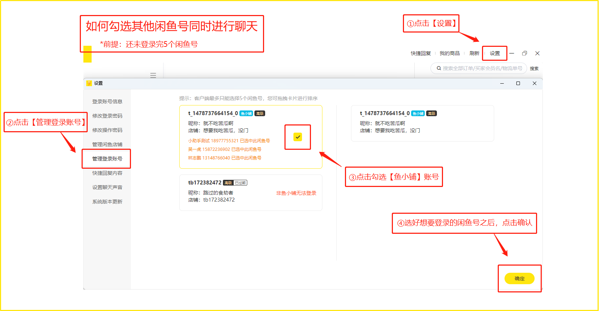599x311 pixels.
Task: Select the right-side t_1478737664154_0 account card
Action: point(422,123)
